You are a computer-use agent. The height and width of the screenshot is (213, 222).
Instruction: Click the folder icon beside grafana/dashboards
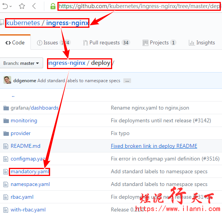pyautogui.click(x=6, y=108)
